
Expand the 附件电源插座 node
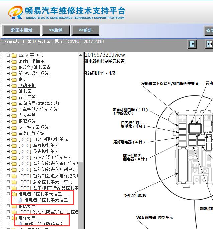coord(8,61)
